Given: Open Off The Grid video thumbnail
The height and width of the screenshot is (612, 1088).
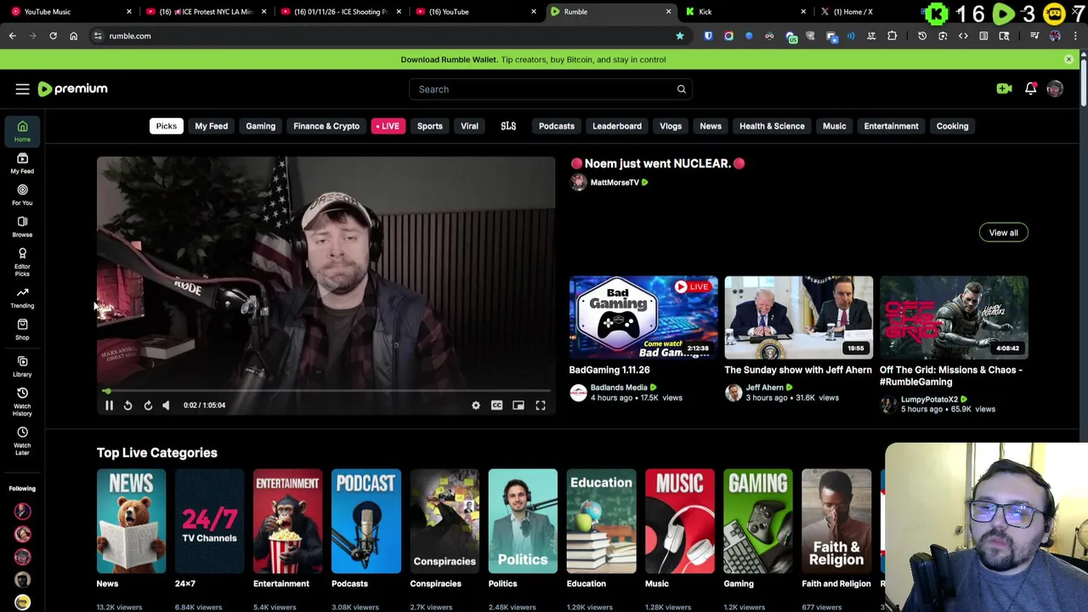Looking at the screenshot, I should click(954, 317).
